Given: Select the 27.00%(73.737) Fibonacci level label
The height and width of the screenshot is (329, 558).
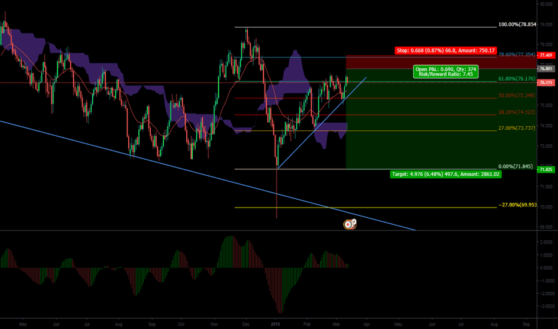Looking at the screenshot, I should click(x=516, y=128).
